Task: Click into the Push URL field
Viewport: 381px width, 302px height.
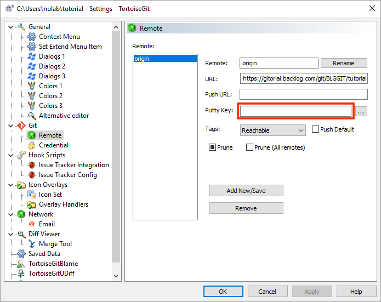Action: click(304, 94)
